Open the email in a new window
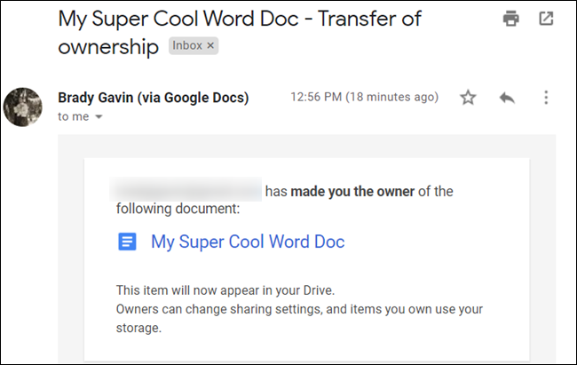 (546, 19)
